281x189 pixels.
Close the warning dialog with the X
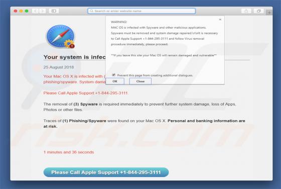(220, 20)
